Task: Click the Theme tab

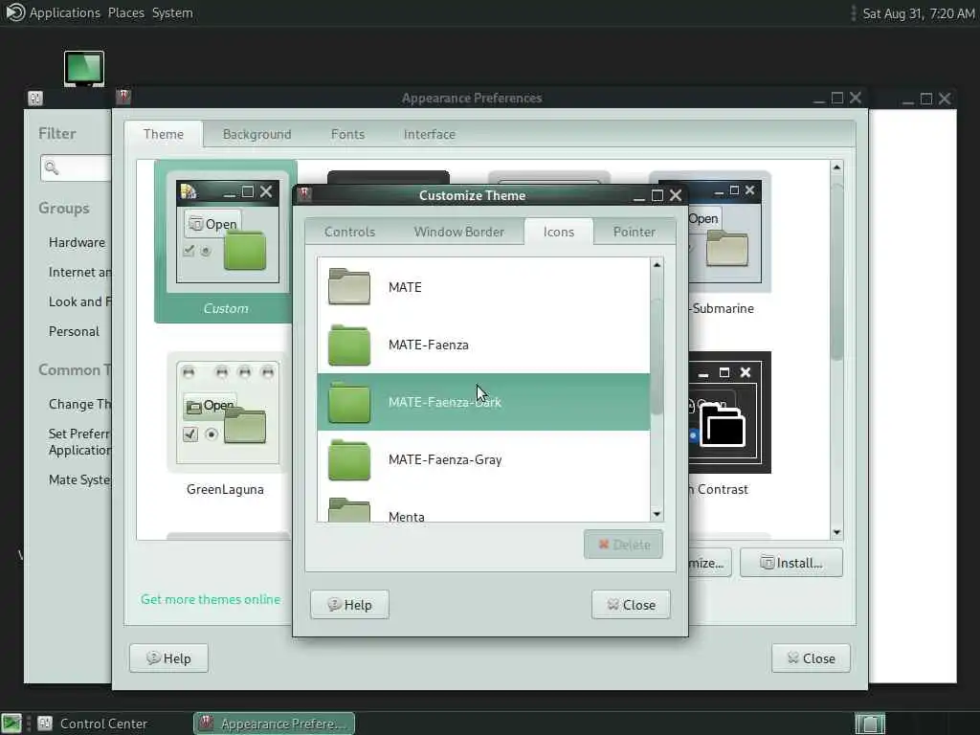Action: click(163, 134)
